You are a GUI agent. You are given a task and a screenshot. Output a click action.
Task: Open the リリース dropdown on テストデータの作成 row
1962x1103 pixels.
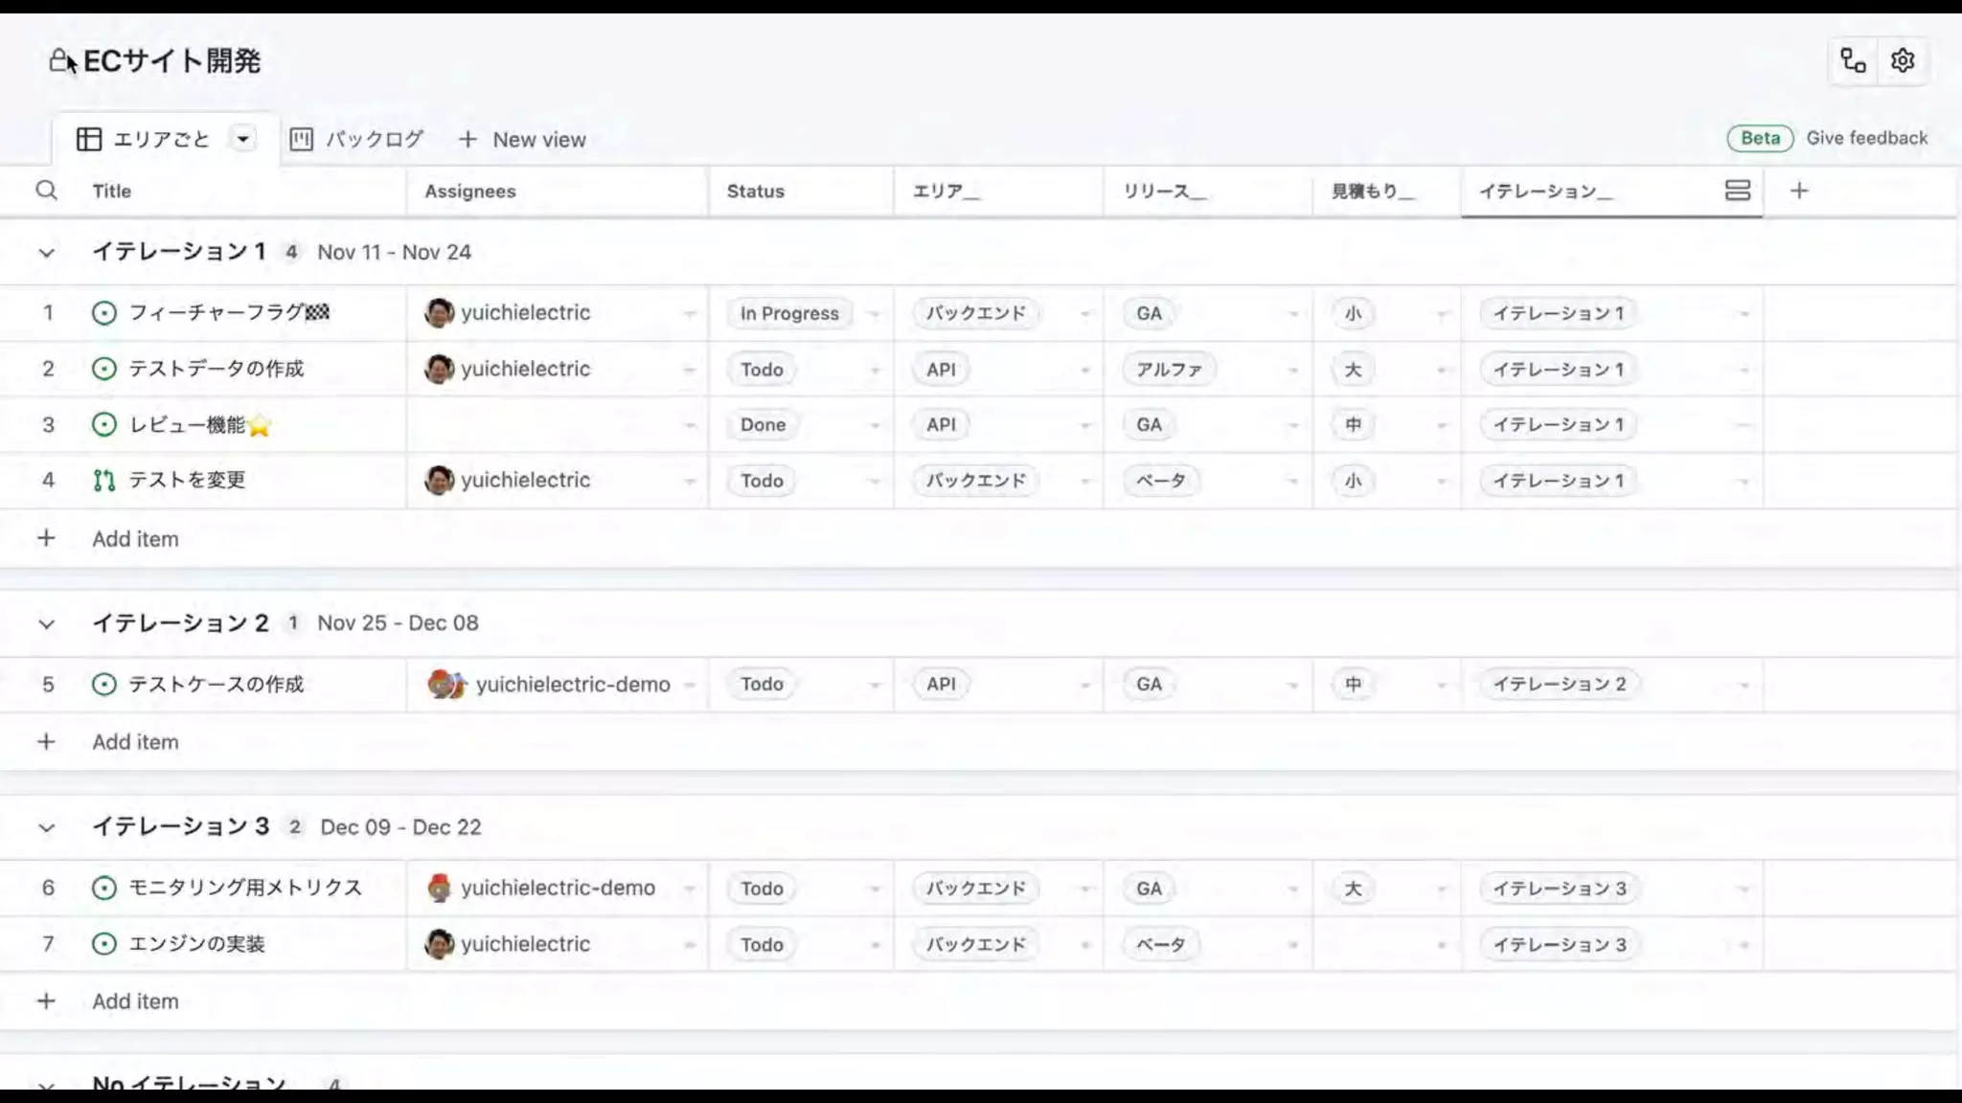pos(1292,371)
